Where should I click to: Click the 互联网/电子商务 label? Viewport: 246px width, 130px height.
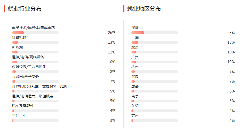(x=25, y=77)
